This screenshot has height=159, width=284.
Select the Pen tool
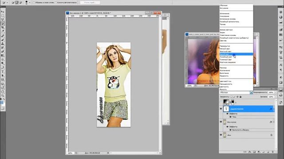pyautogui.click(x=3, y=68)
